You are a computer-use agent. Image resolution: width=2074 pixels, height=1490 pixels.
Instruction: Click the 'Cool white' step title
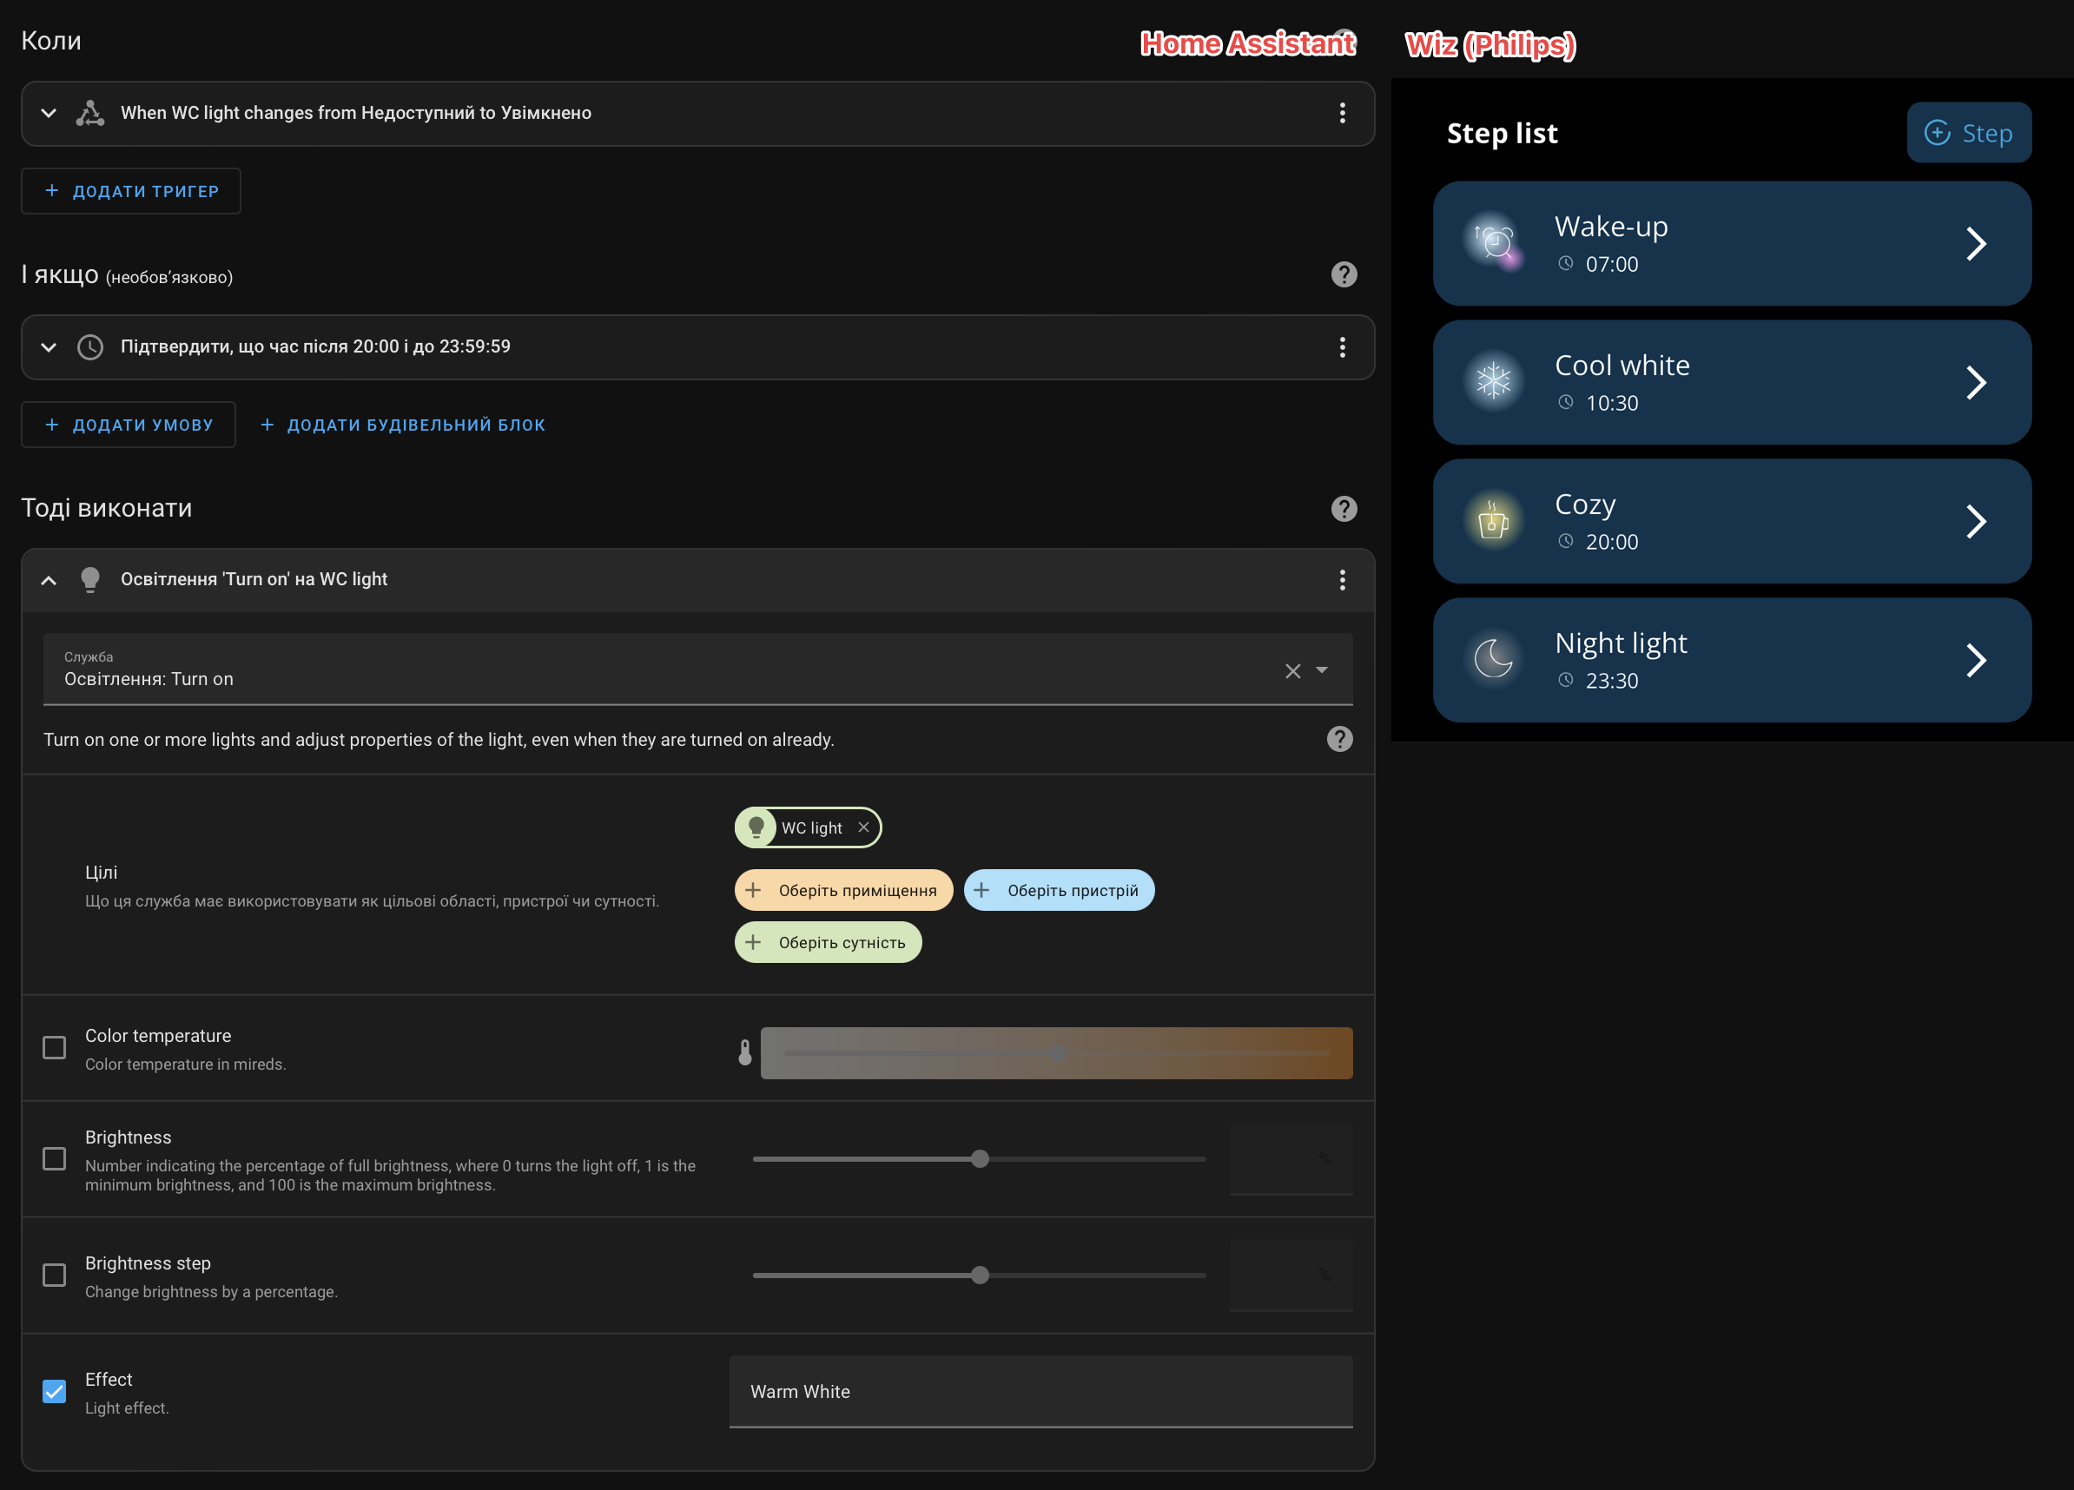point(1622,366)
